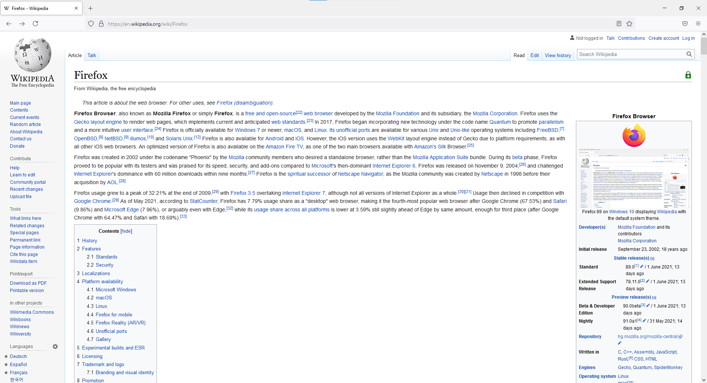Open the Contributions link

coord(631,38)
